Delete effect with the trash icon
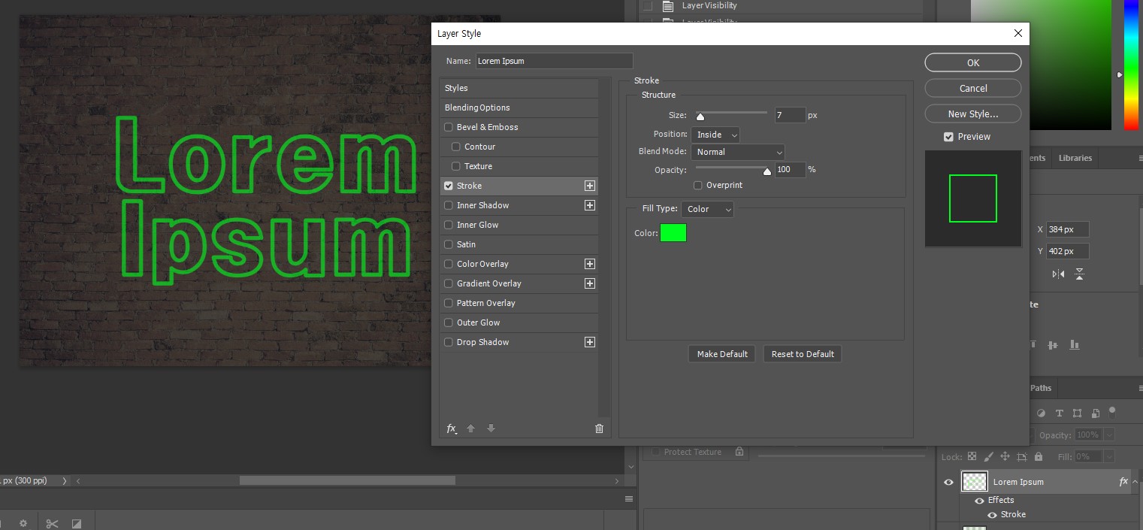 [599, 429]
